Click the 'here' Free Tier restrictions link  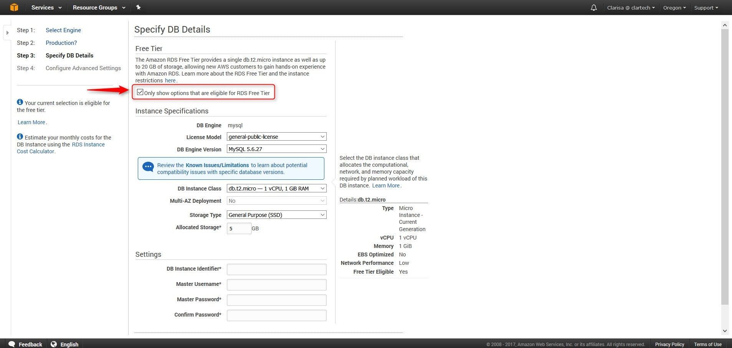coord(170,80)
